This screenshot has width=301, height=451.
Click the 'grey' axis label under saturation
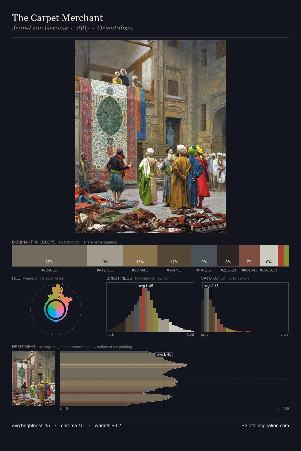coord(205,335)
